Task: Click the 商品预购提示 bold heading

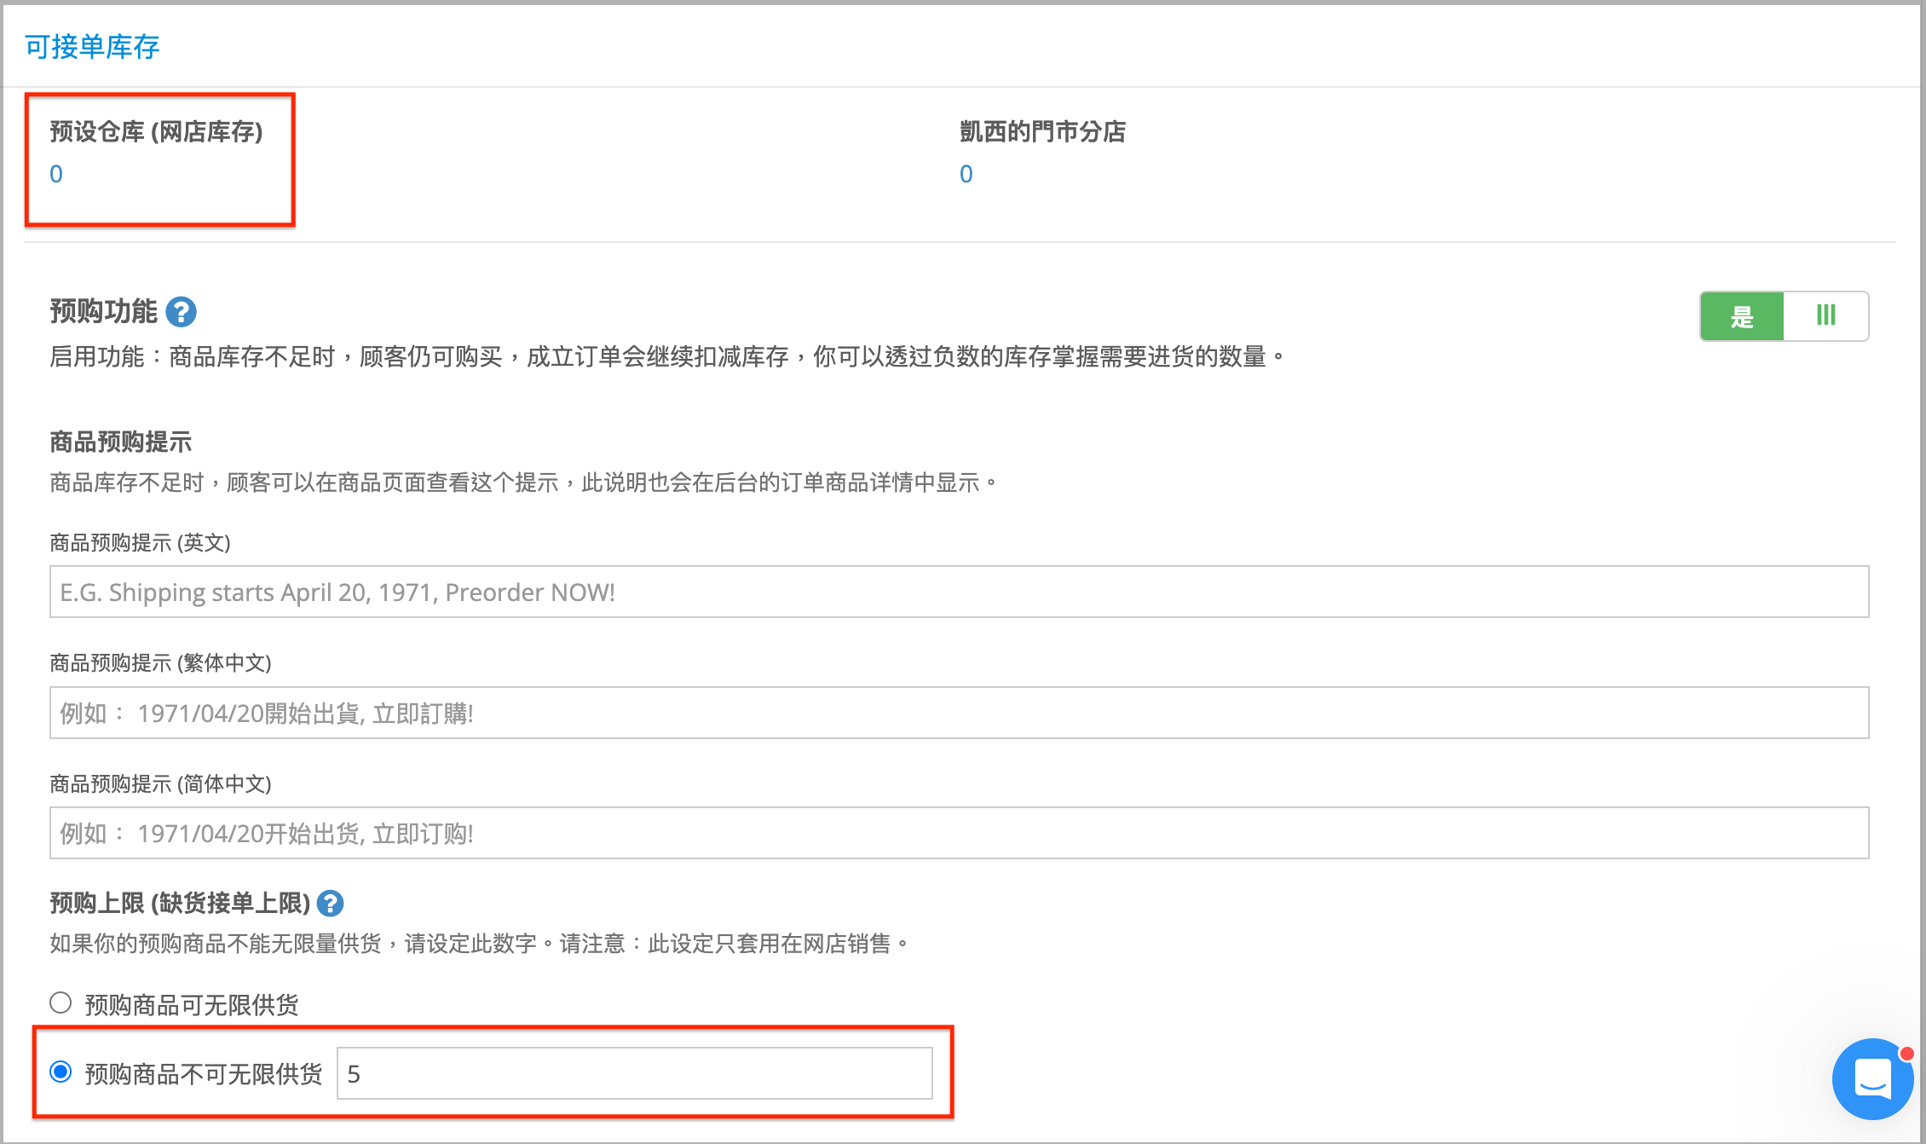Action: point(121,442)
